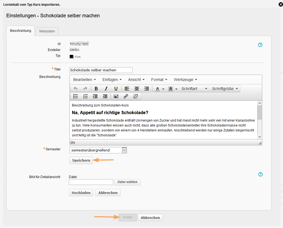This screenshot has width=283, height=228.
Task: Click the Weiter button
Action: click(128, 218)
